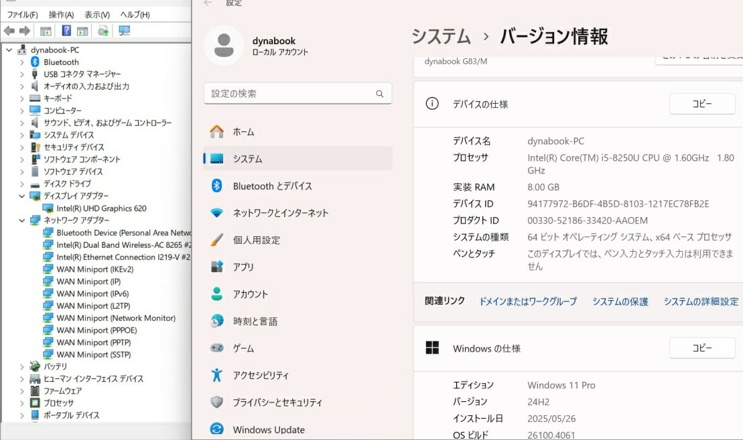Open the 表示(V) menu
The image size is (743, 440).
[x=97, y=15]
